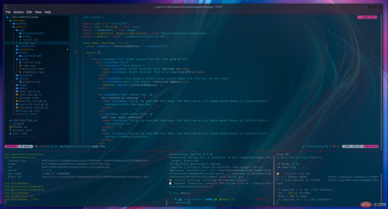Collapse the public folder chevron
The width and height of the screenshot is (388, 209).
click(14, 59)
